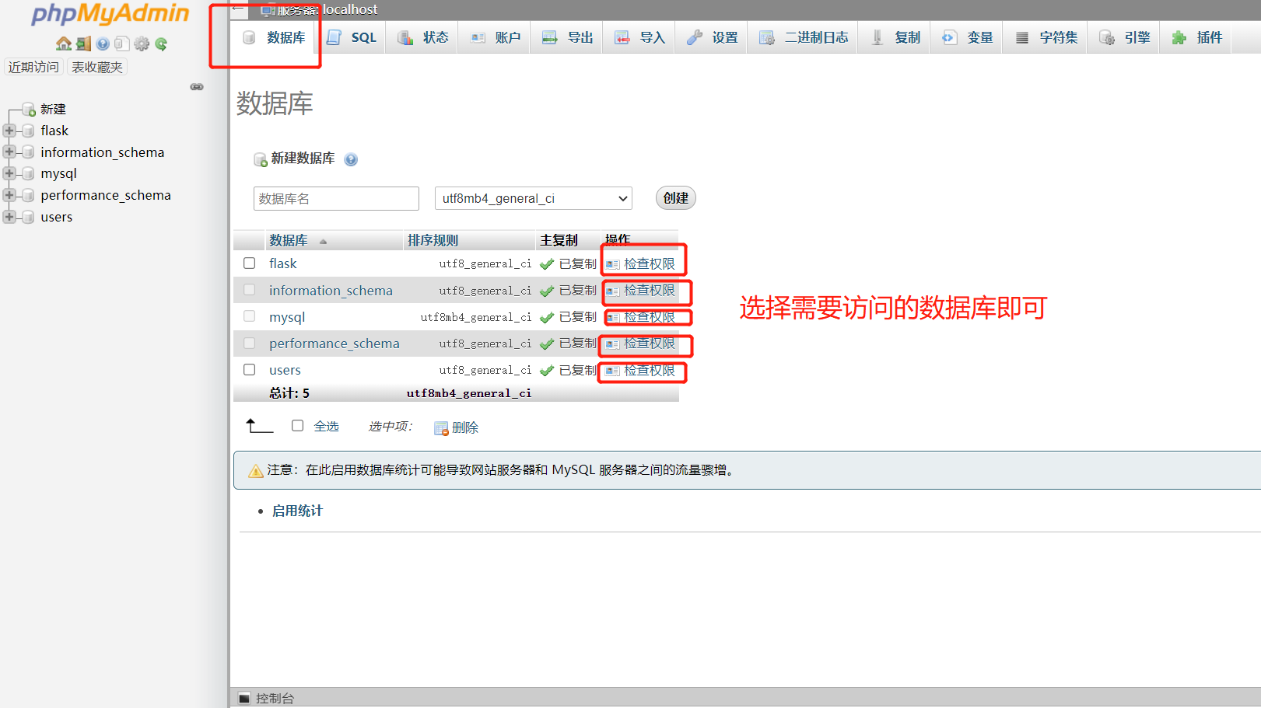Open the utf8mb4_general_ci collation dropdown
This screenshot has height=708, width=1261.
click(534, 198)
